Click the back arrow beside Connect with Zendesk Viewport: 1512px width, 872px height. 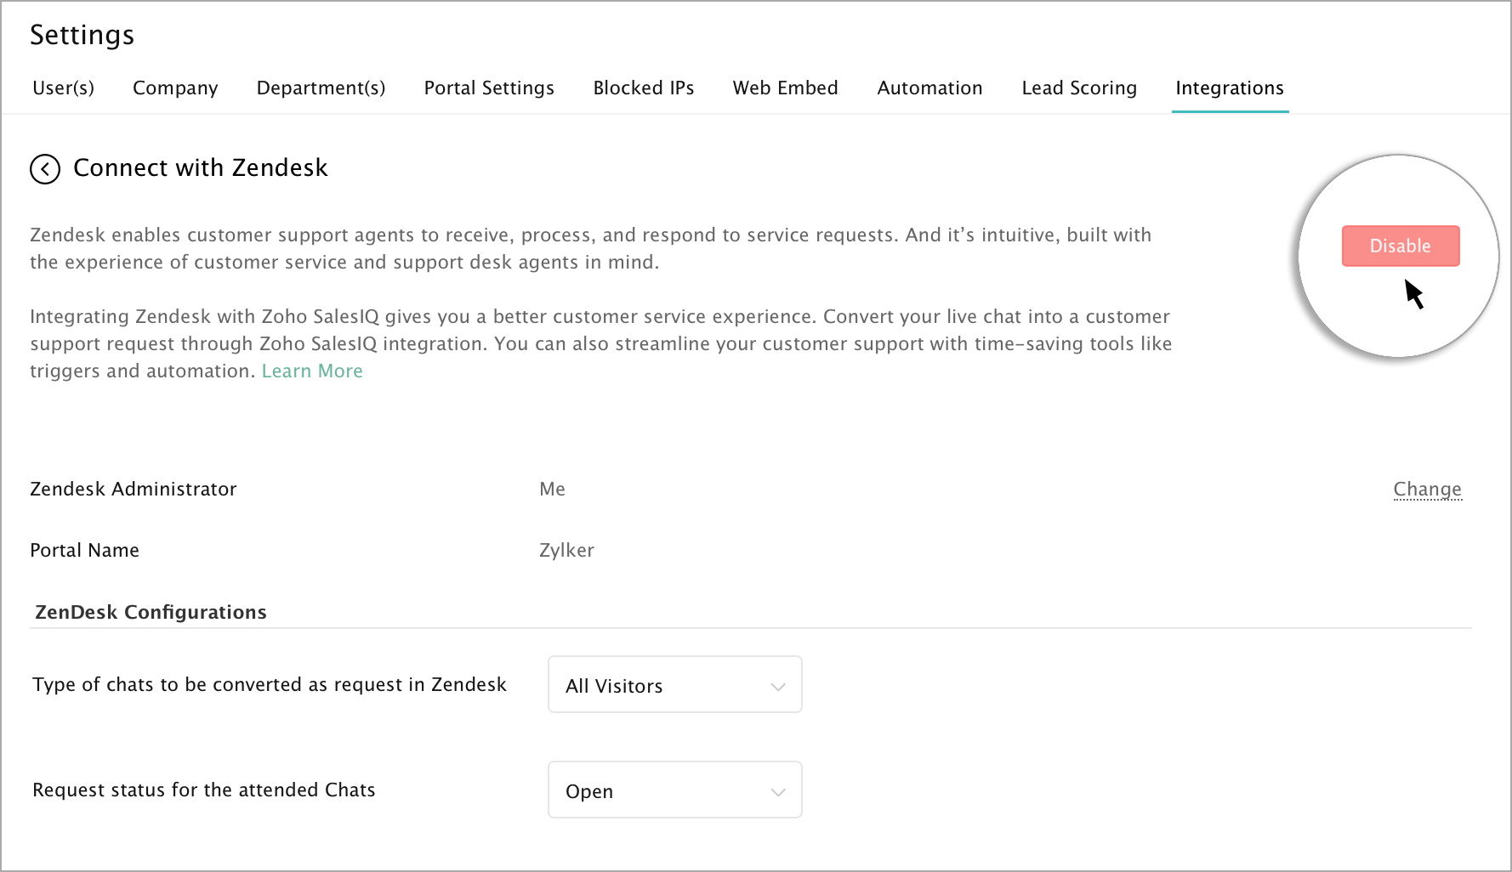coord(45,169)
